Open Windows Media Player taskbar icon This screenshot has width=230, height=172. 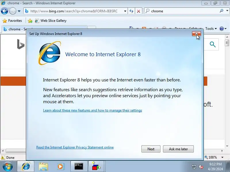(x=61, y=166)
